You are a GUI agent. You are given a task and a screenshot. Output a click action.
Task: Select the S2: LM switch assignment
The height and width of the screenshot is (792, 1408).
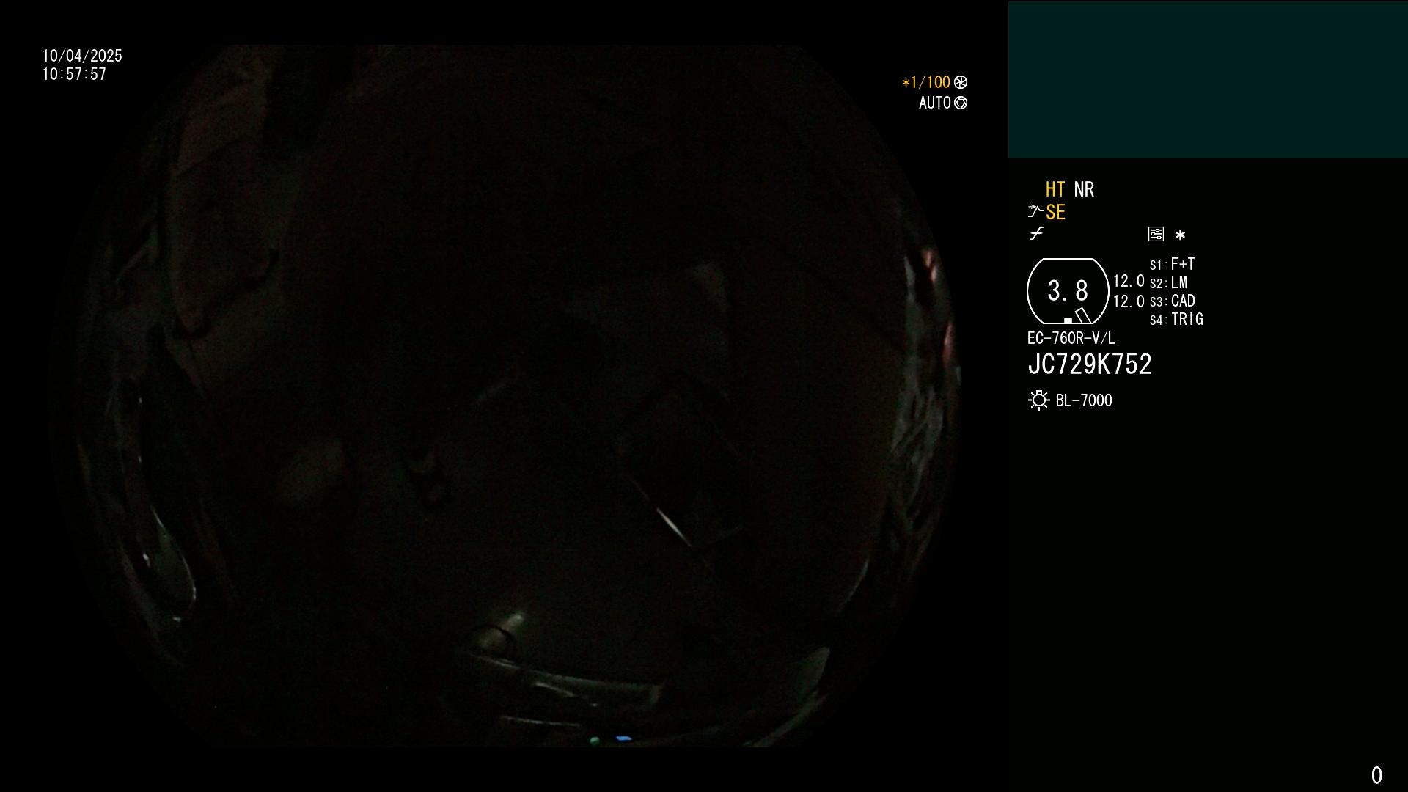point(1168,282)
